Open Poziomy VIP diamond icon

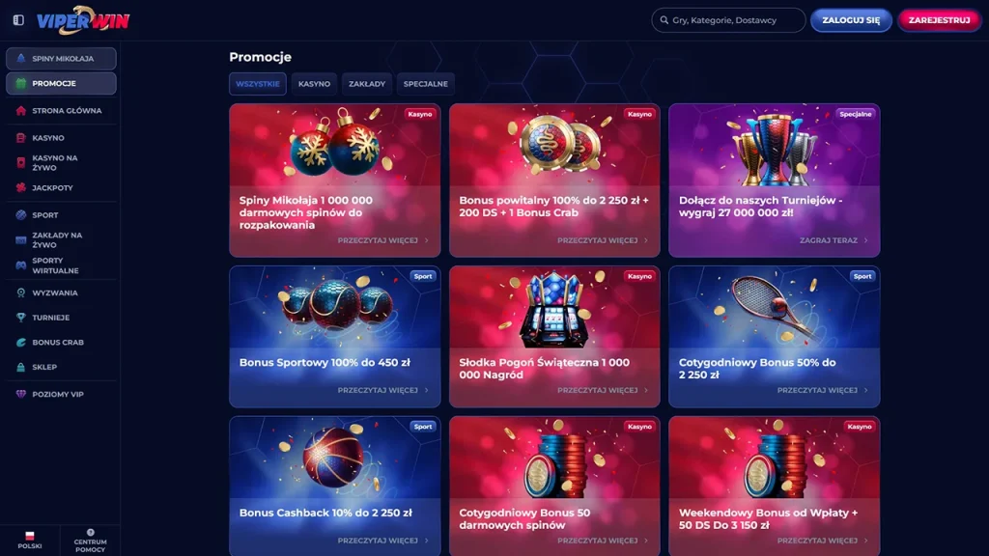[21, 394]
